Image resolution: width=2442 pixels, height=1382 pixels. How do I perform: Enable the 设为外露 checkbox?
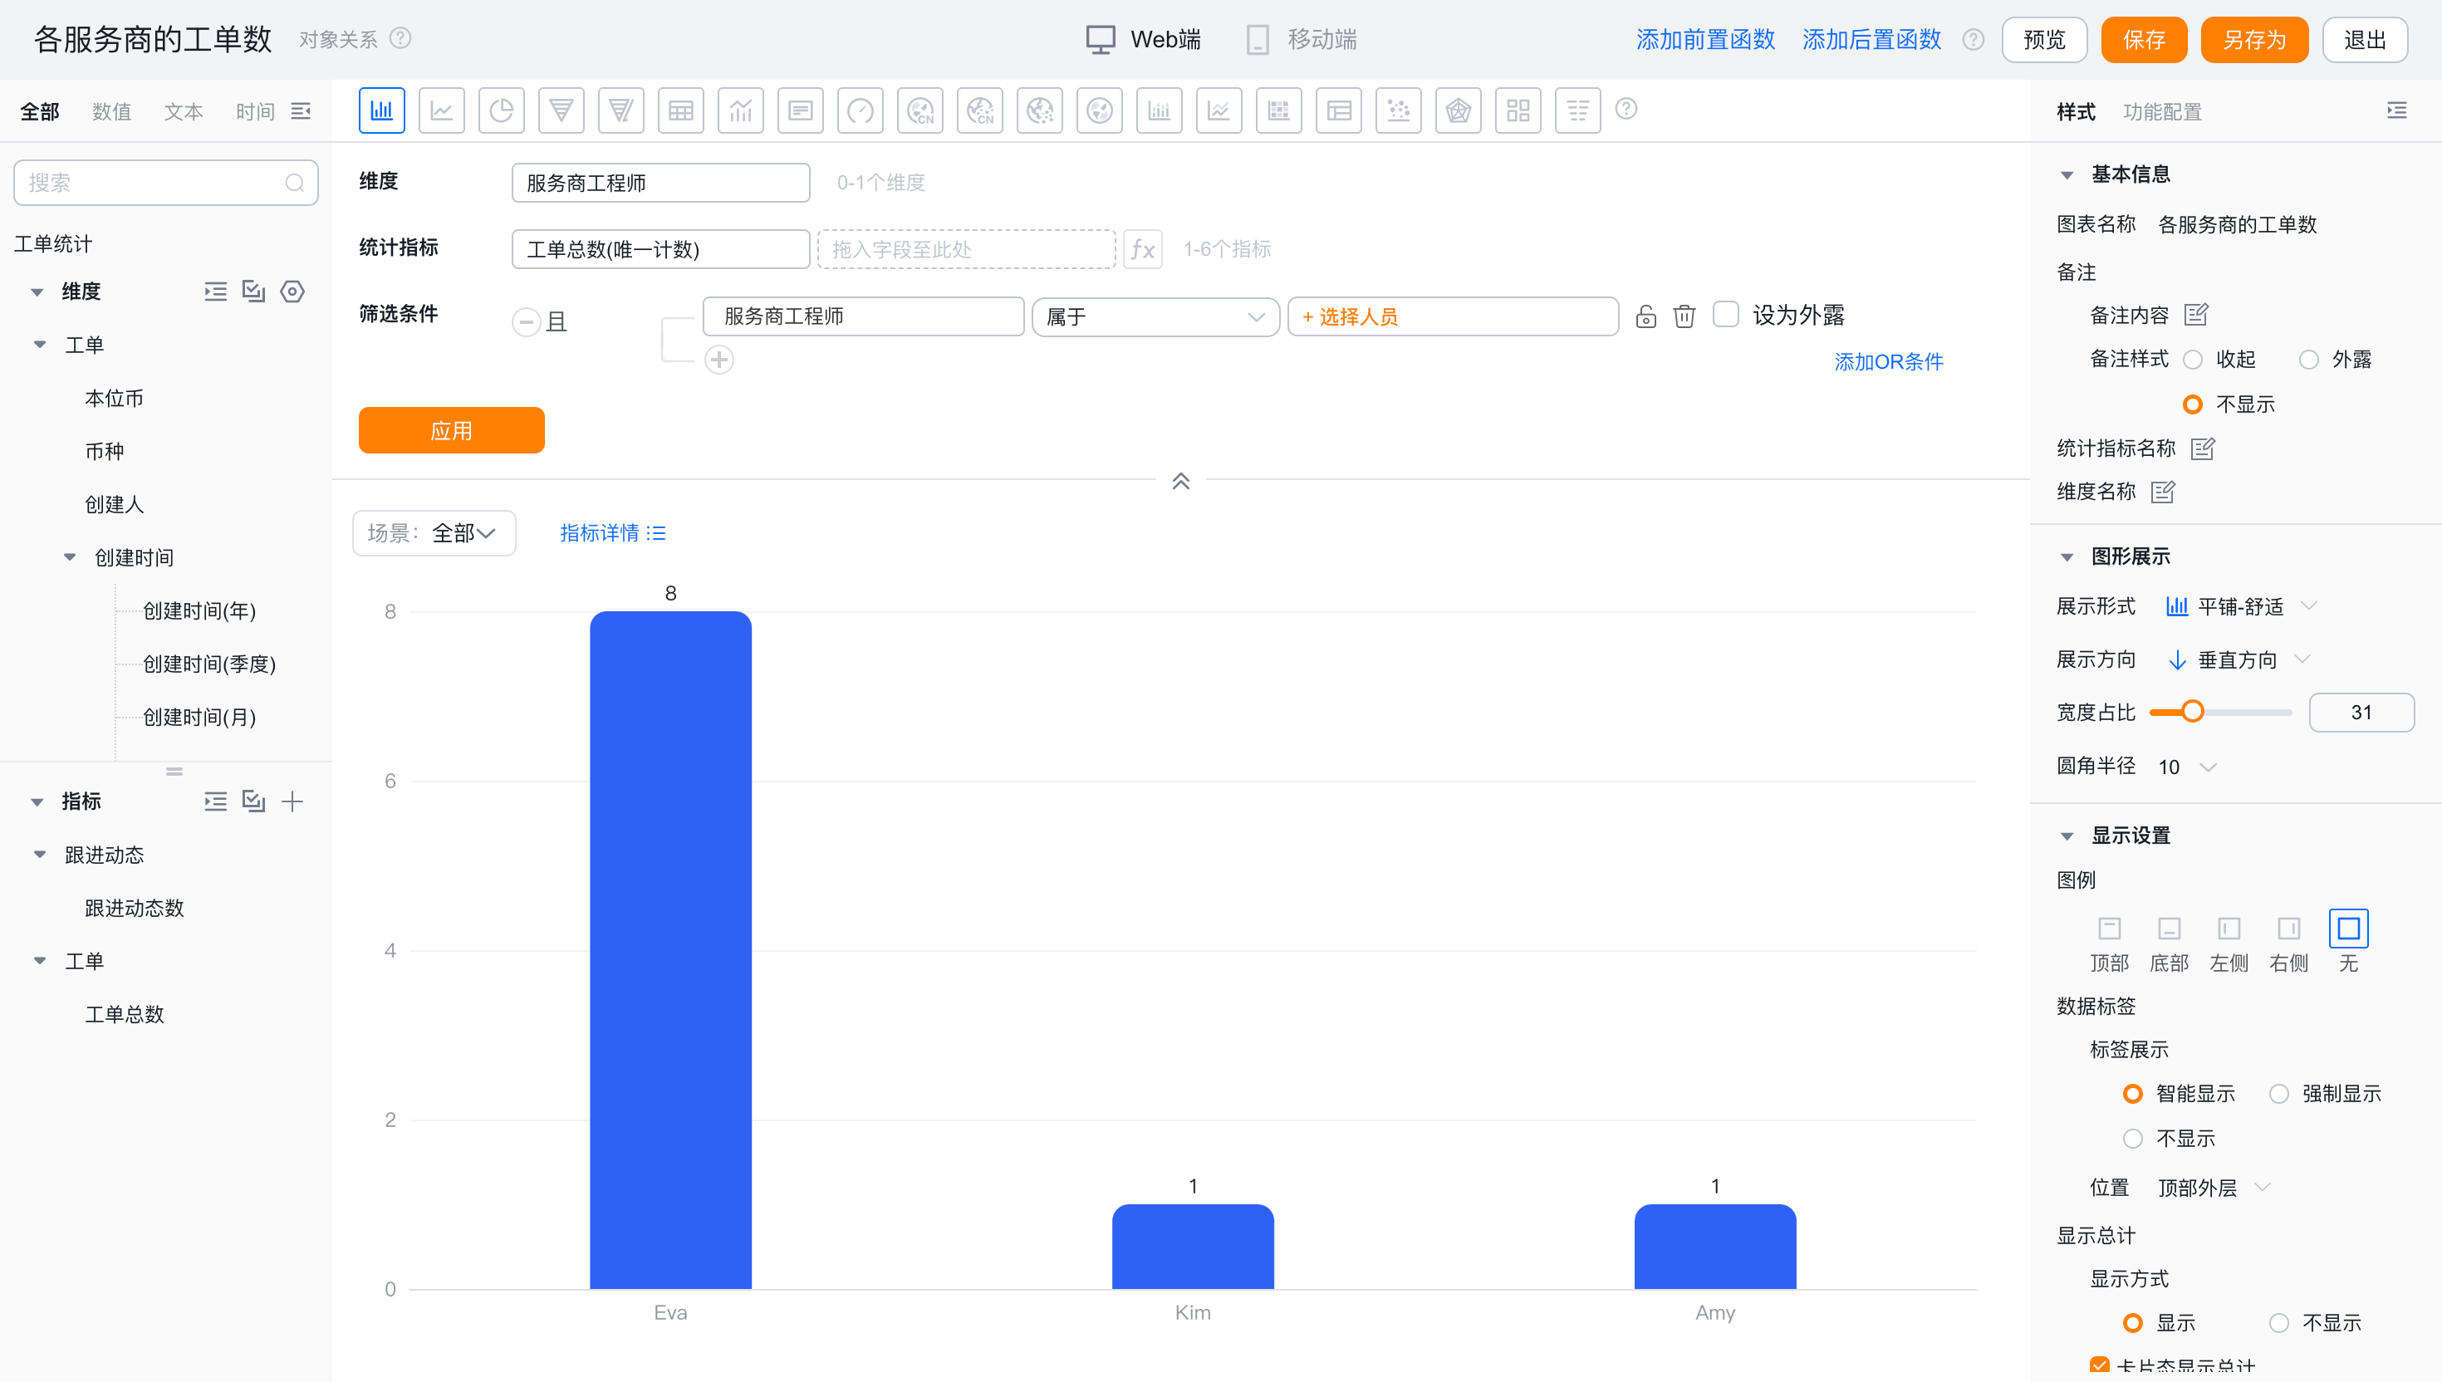tap(1725, 314)
